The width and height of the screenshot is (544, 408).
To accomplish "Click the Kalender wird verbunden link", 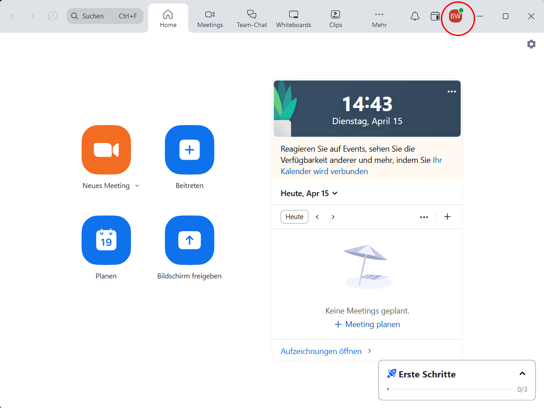I will click(x=324, y=171).
